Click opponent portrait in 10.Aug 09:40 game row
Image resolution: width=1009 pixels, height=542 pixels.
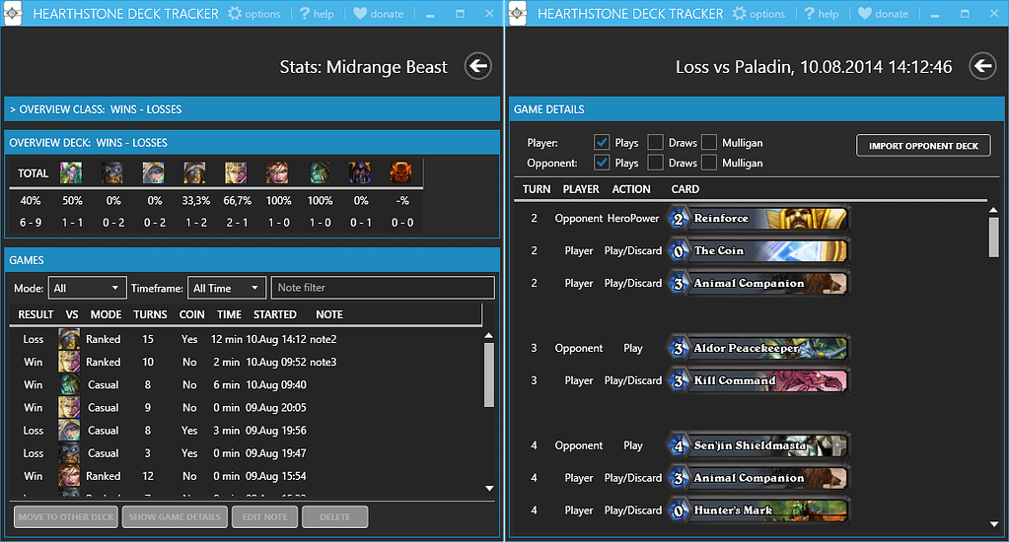coord(69,384)
